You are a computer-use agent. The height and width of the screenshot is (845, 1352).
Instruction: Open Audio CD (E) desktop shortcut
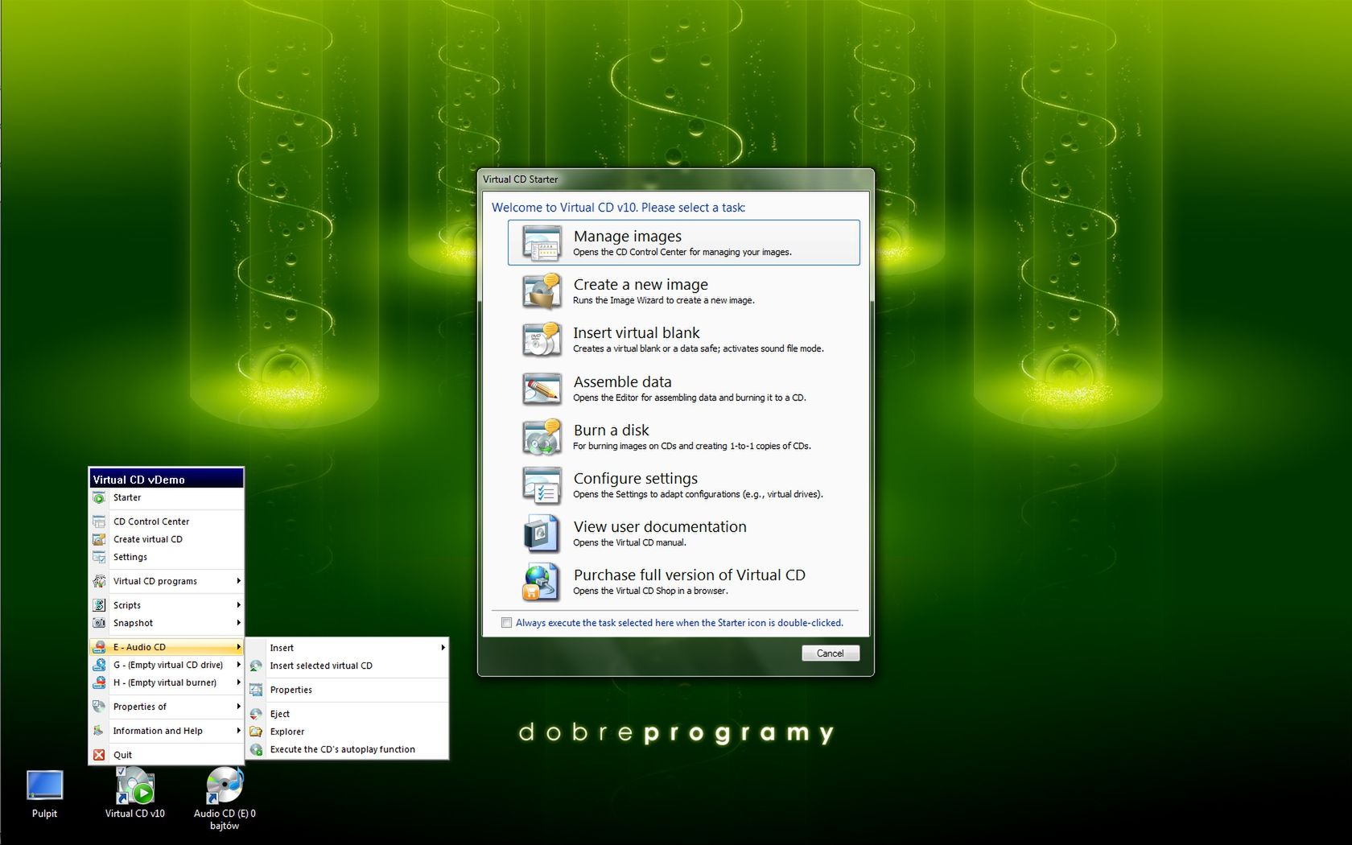(225, 798)
